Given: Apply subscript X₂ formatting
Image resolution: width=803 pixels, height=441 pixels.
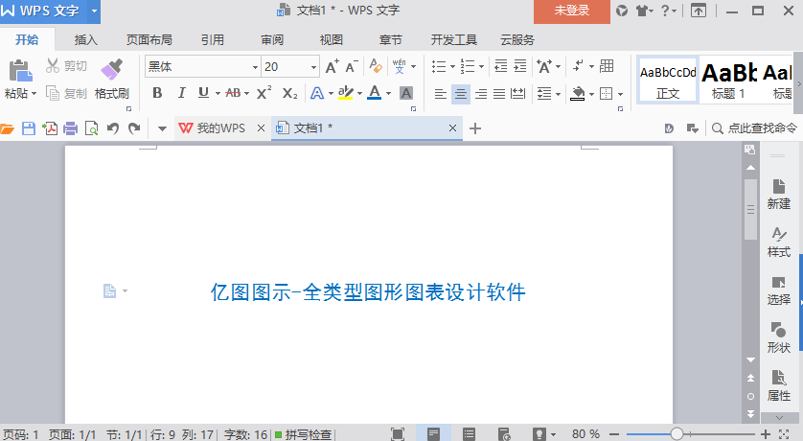Looking at the screenshot, I should (x=289, y=93).
